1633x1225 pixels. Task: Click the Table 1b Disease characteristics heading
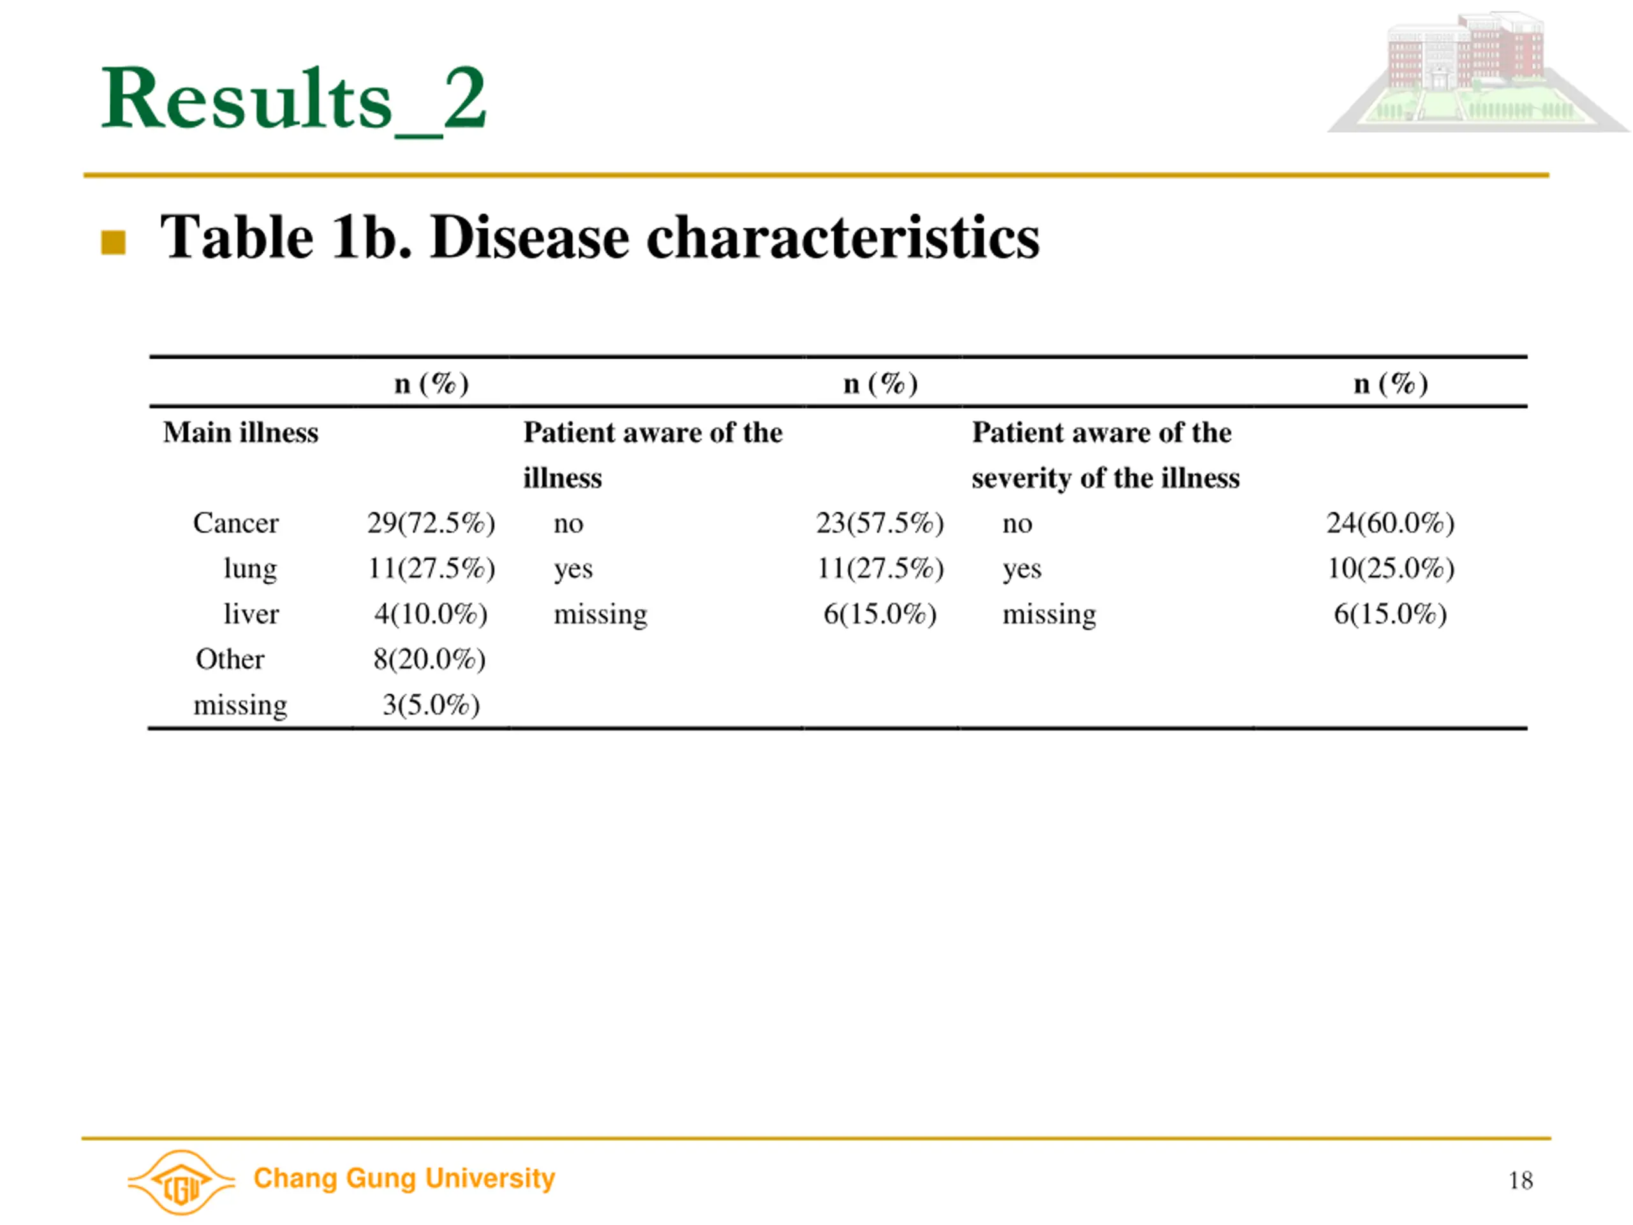(x=600, y=237)
